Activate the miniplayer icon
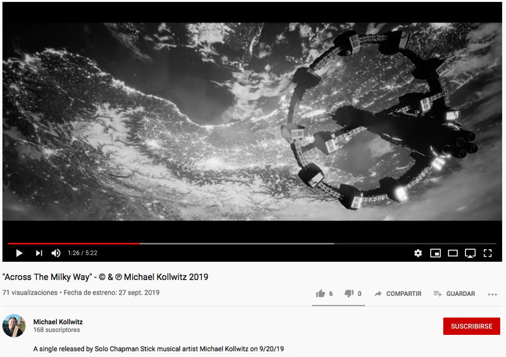 click(435, 253)
